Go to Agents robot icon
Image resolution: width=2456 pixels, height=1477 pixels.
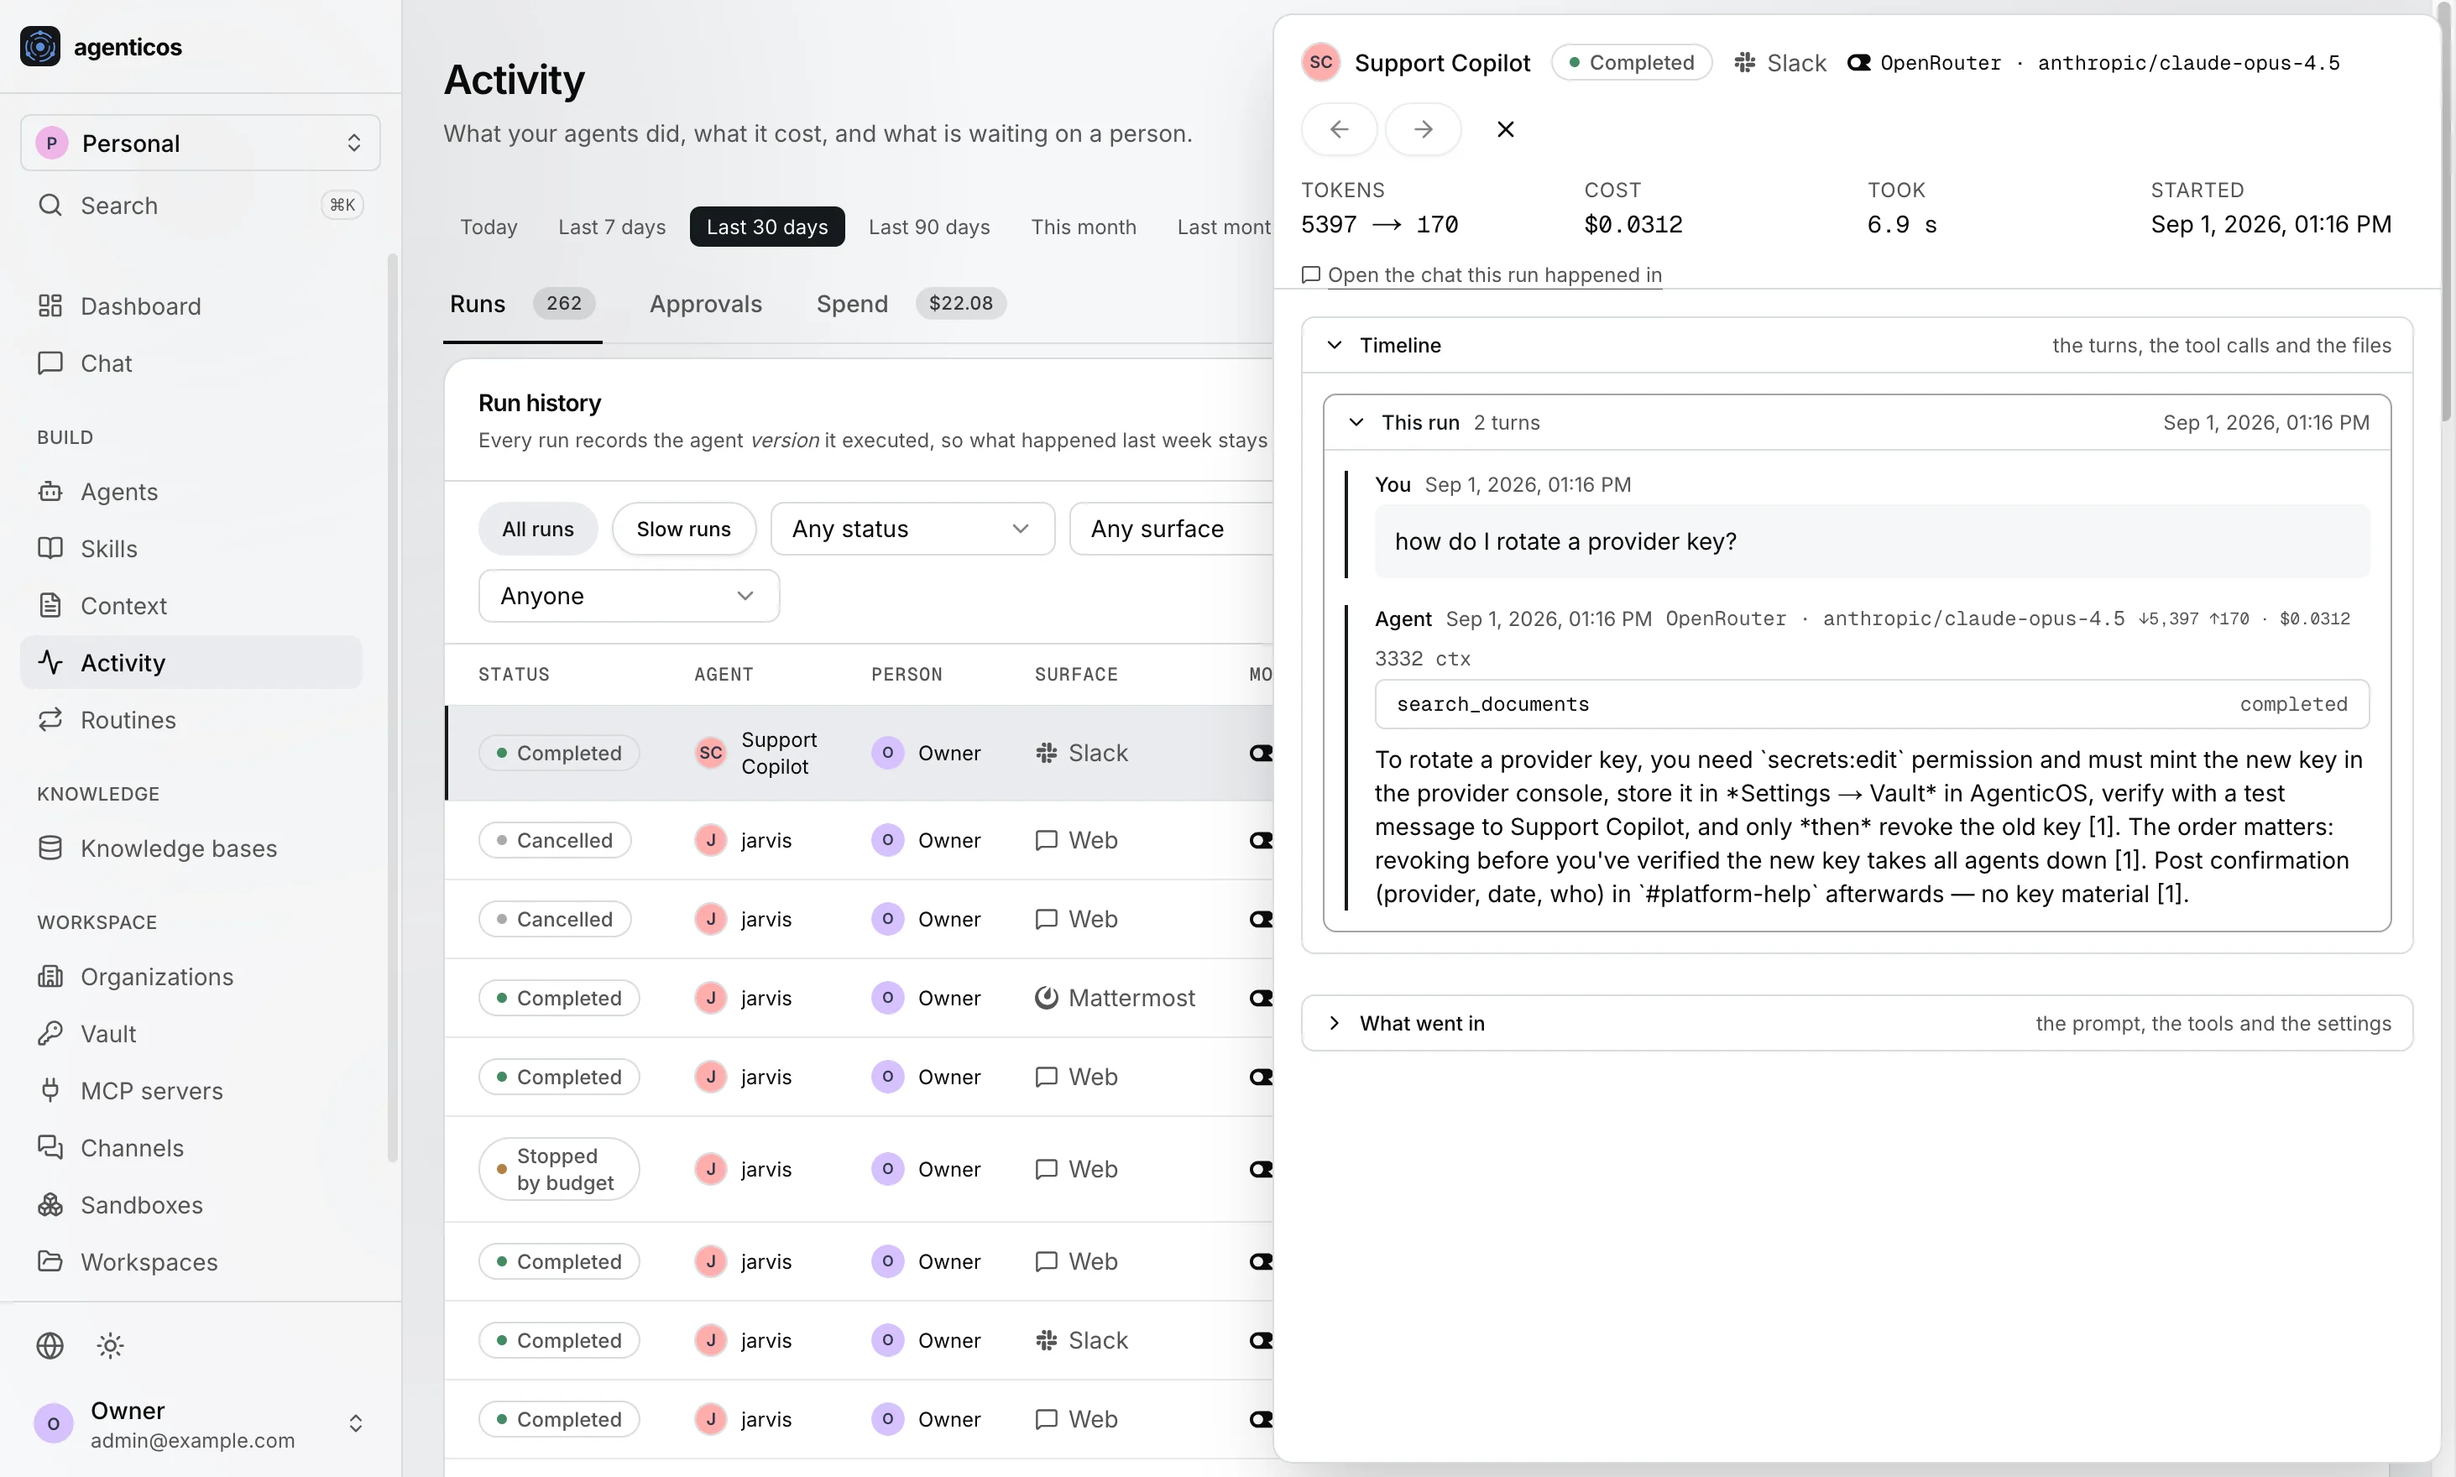(x=50, y=492)
